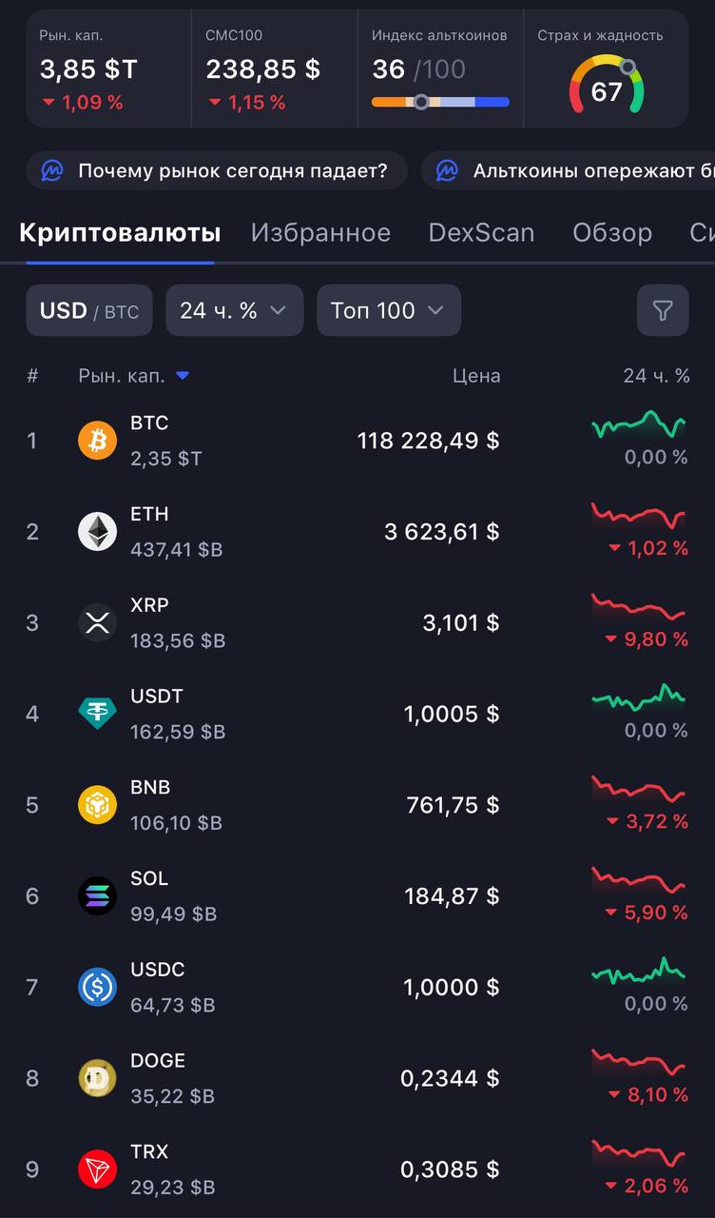Toggle USD / BTC currency switch
Screen dimensions: 715x1218
[89, 310]
